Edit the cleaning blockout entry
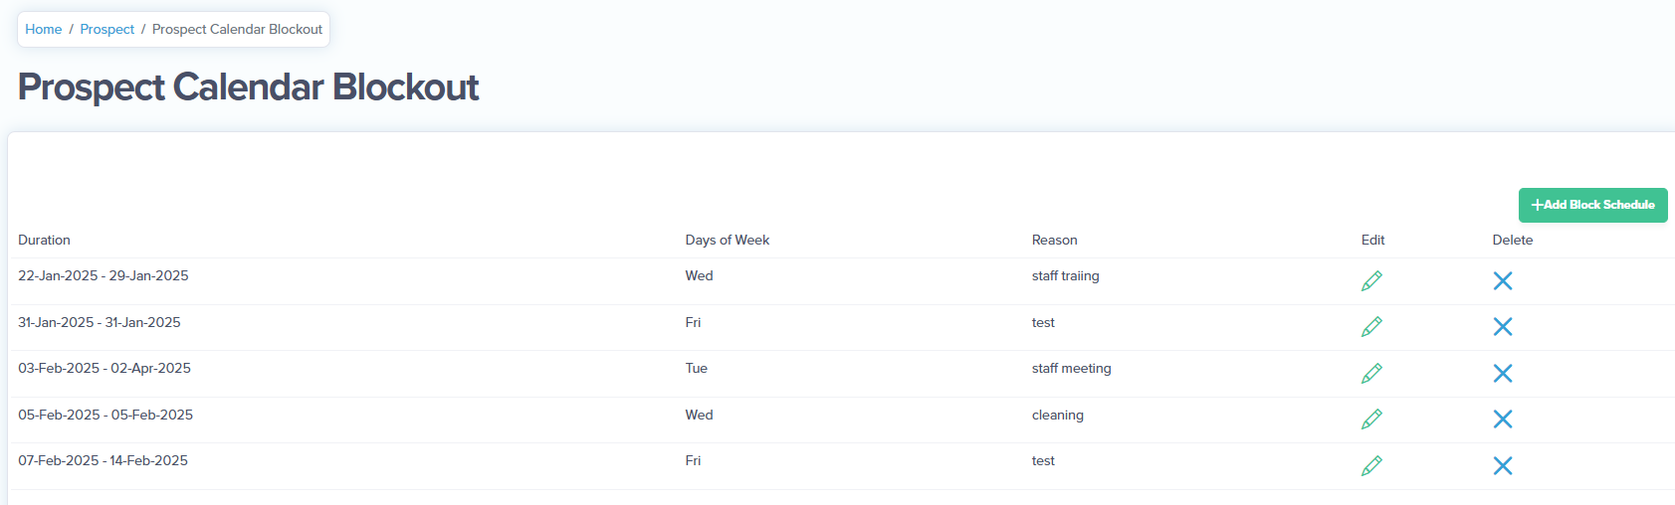This screenshot has height=505, width=1675. 1371,420
